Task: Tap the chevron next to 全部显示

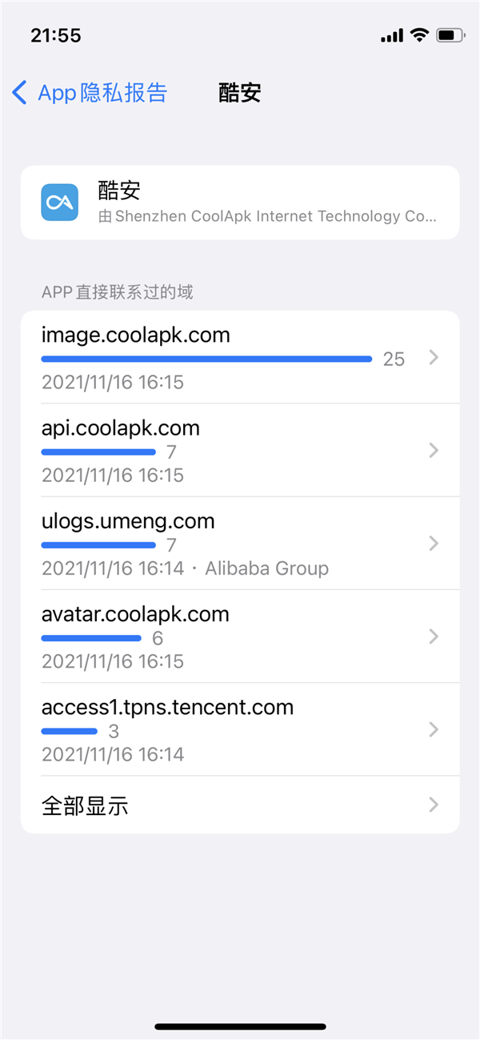Action: (x=434, y=805)
